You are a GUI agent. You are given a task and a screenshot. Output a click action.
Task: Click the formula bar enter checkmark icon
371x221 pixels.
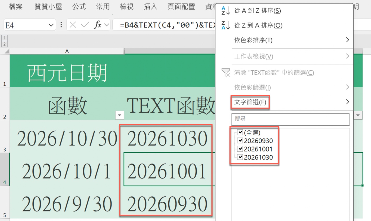pyautogui.click(x=85, y=25)
